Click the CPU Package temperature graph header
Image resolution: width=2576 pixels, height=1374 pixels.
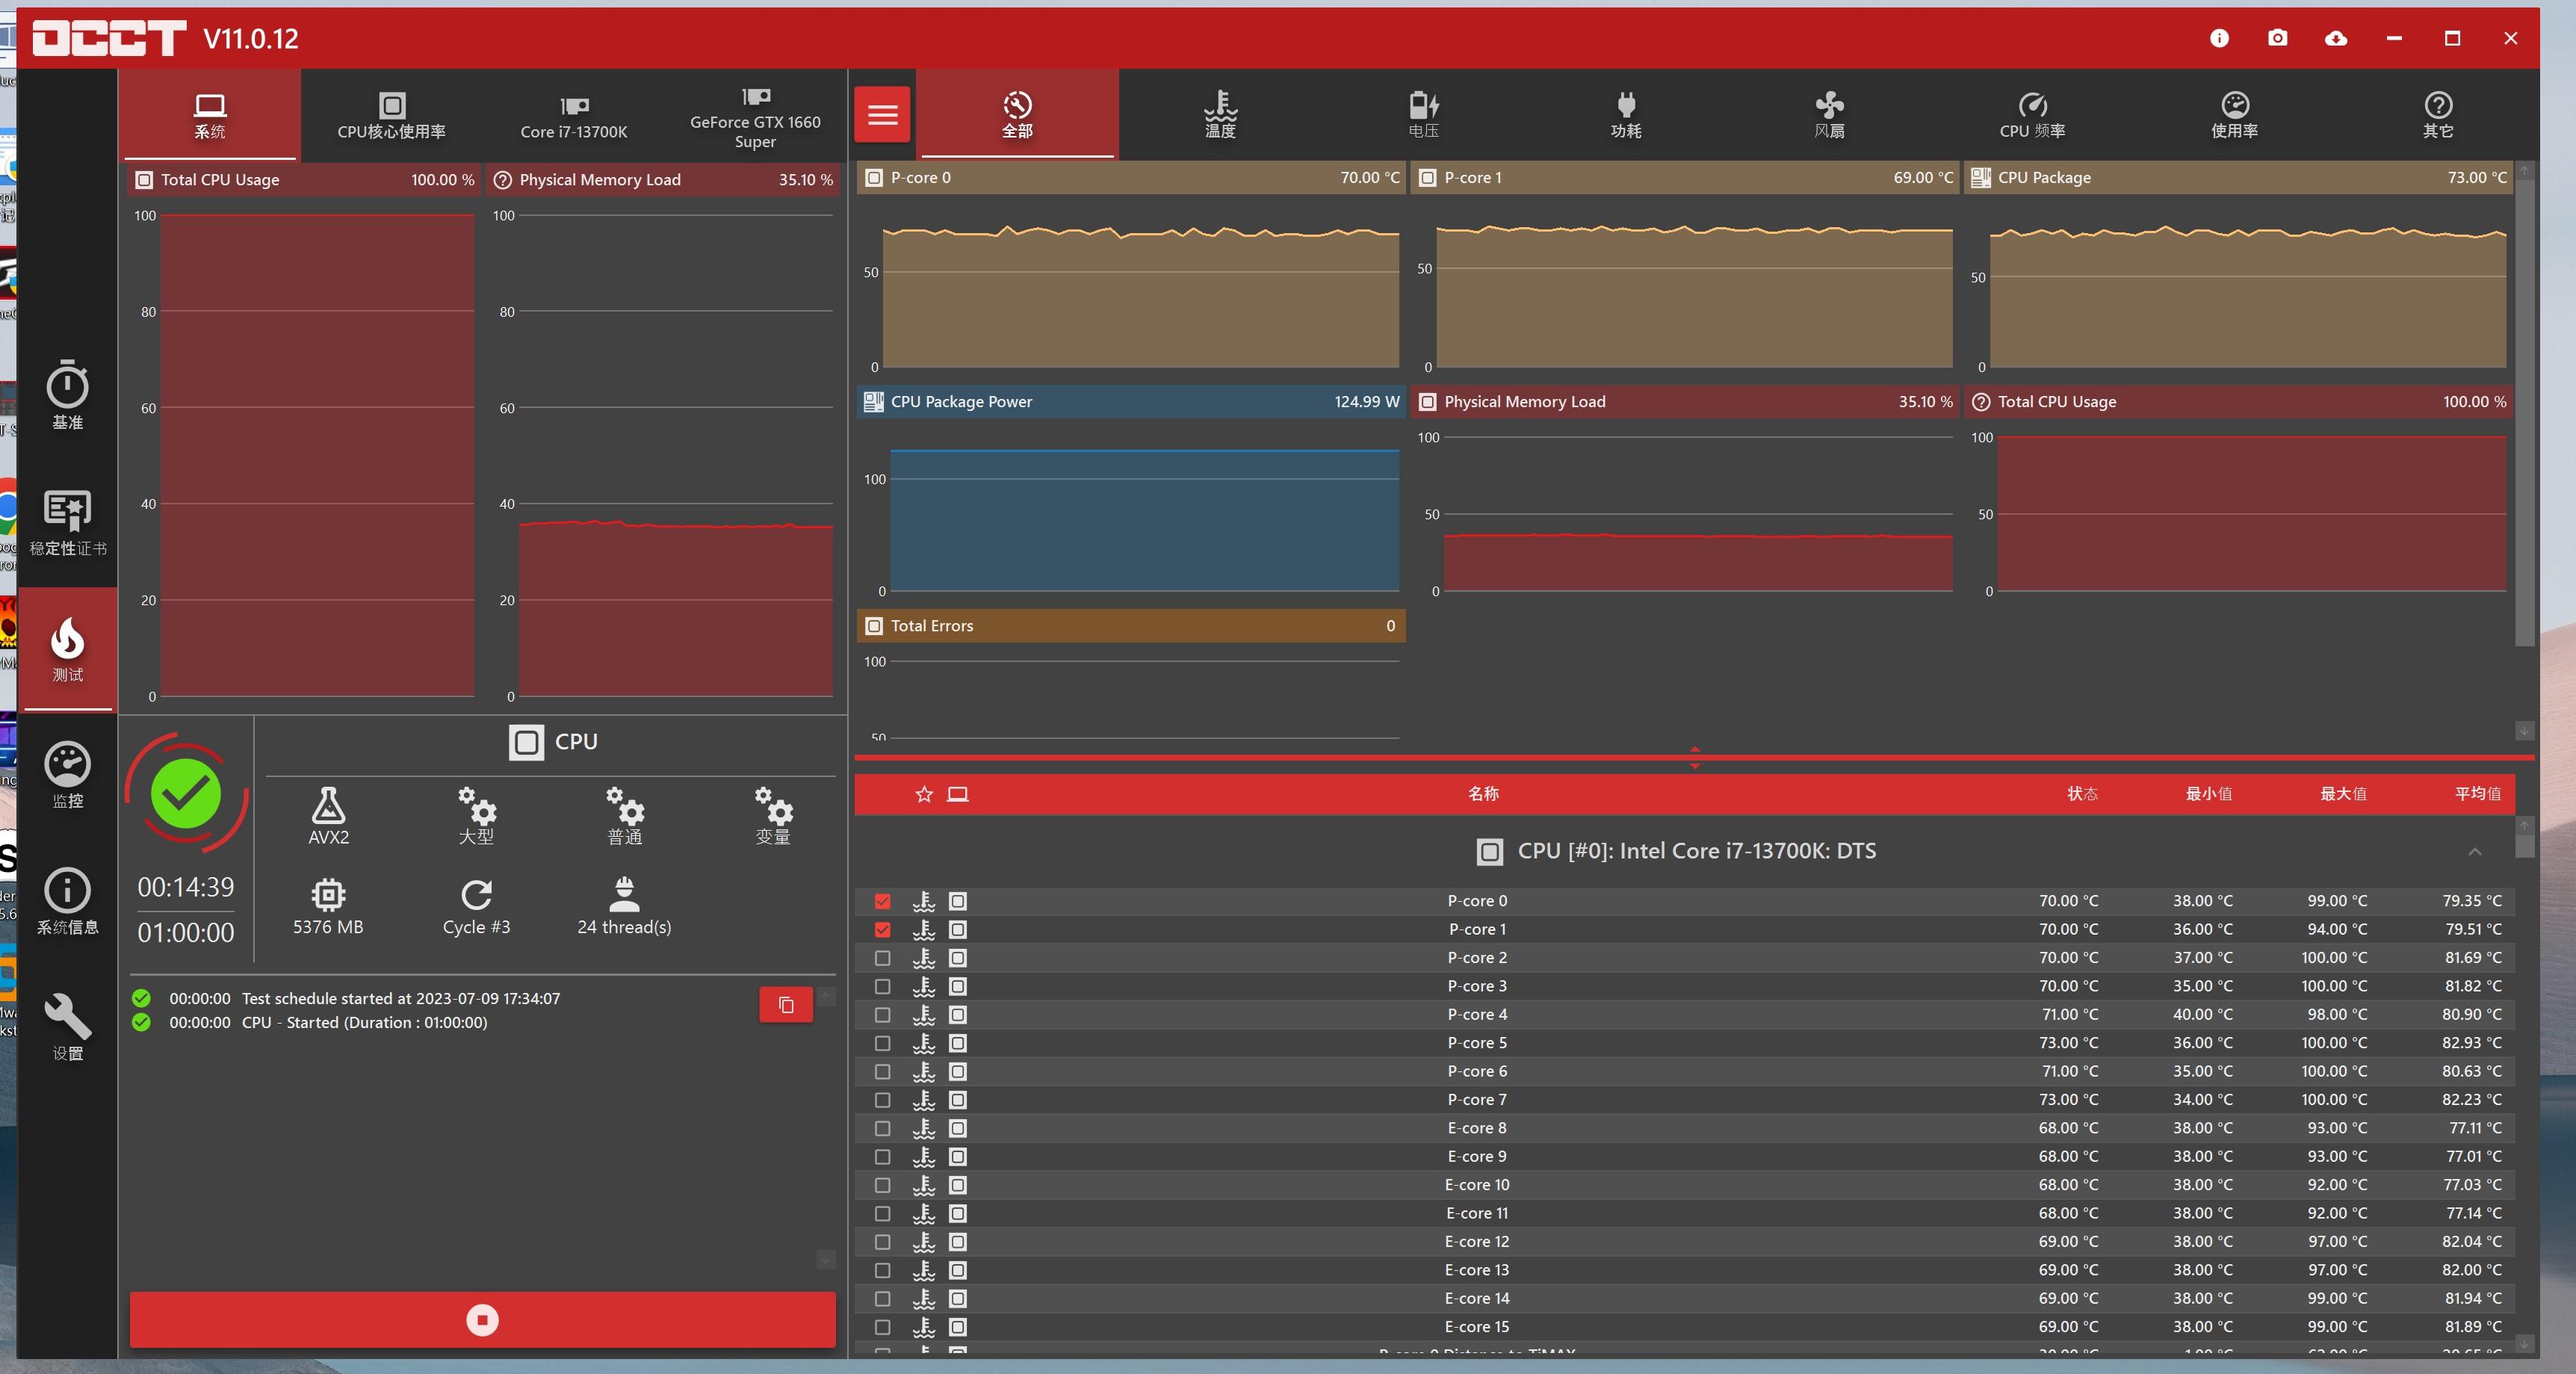pyautogui.click(x=2238, y=178)
